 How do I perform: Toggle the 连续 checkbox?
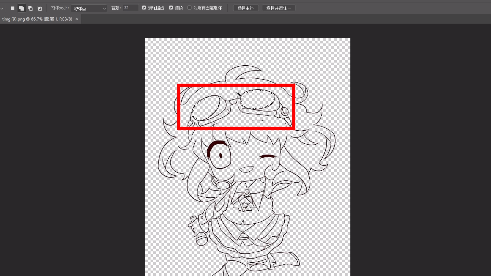(x=171, y=8)
